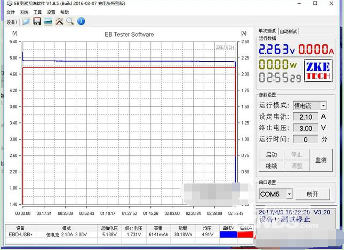
Task: Click the disabled 调整 button
Action: (x=297, y=166)
